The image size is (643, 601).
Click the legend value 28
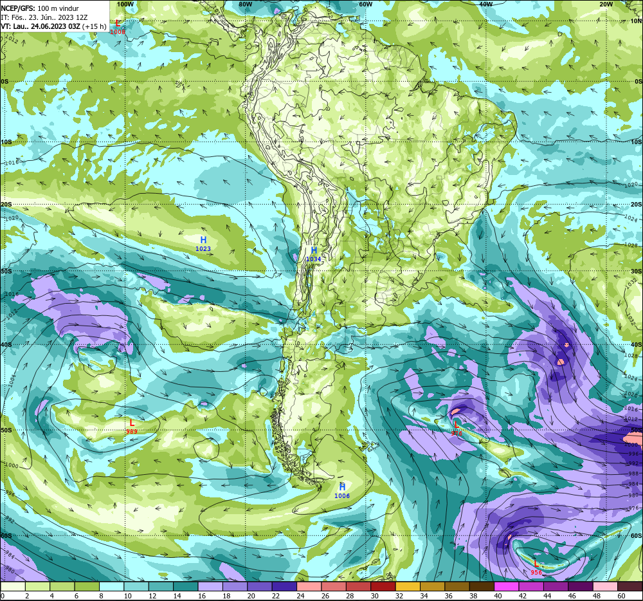click(350, 596)
